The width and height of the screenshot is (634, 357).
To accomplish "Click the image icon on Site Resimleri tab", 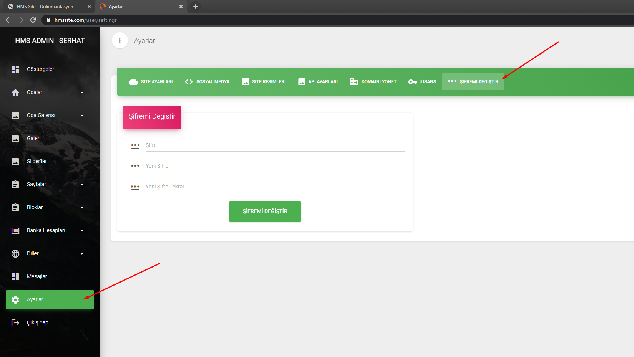I will pos(246,82).
